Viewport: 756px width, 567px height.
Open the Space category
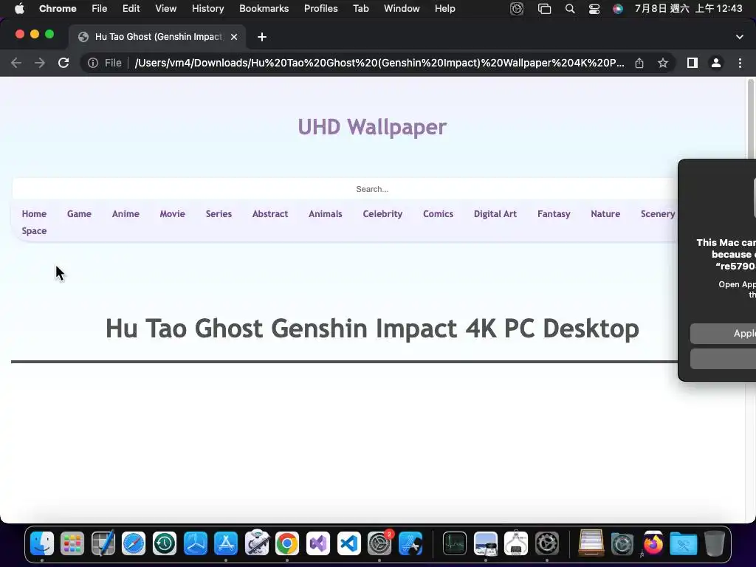pos(34,231)
